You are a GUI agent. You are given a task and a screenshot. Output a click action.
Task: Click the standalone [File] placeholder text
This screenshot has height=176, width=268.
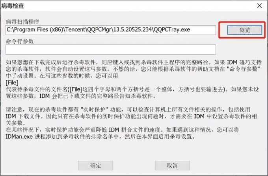12,82
